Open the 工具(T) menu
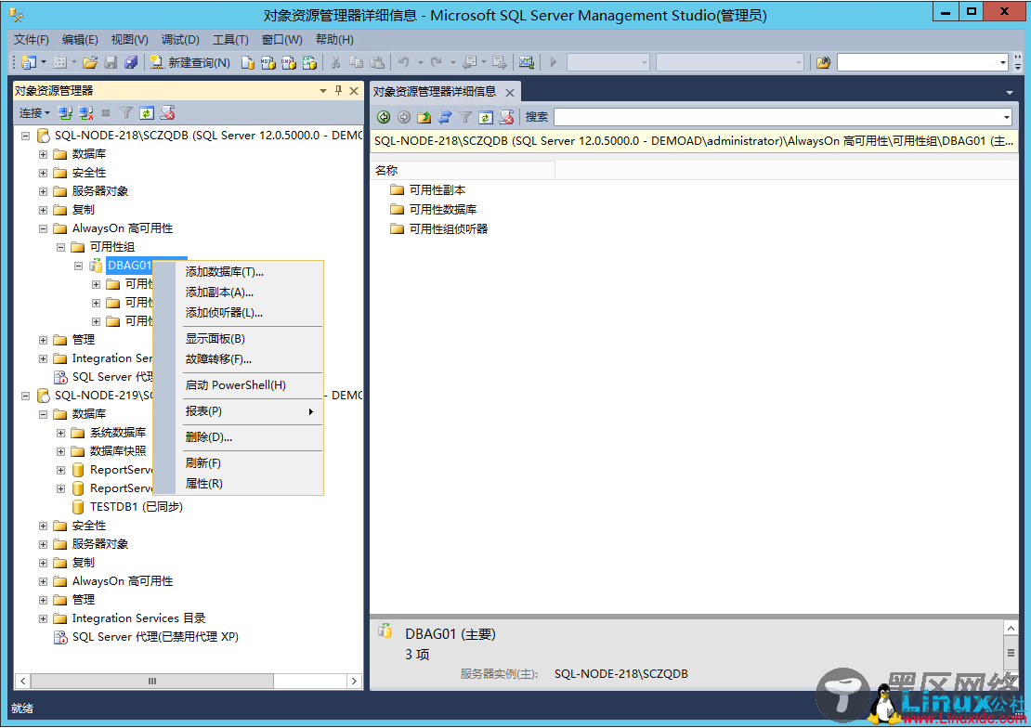1031x728 pixels. pyautogui.click(x=230, y=39)
